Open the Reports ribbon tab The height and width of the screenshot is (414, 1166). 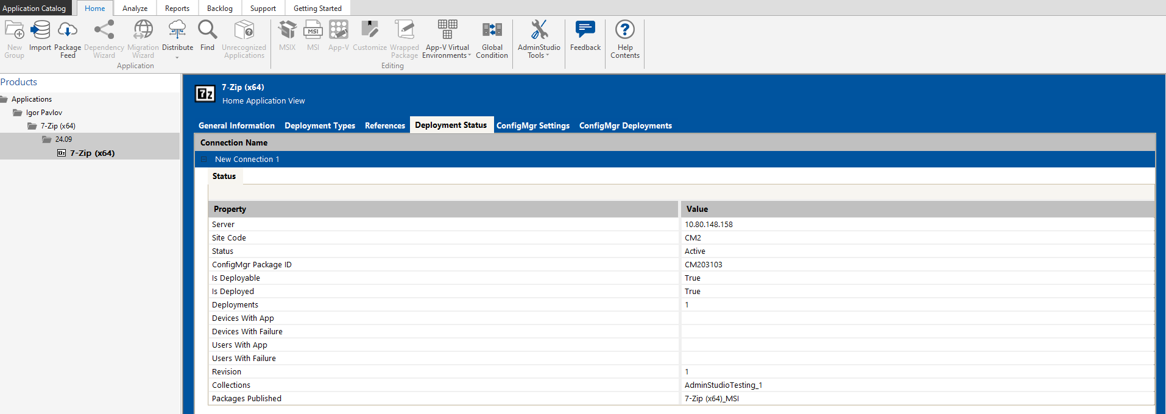tap(177, 9)
